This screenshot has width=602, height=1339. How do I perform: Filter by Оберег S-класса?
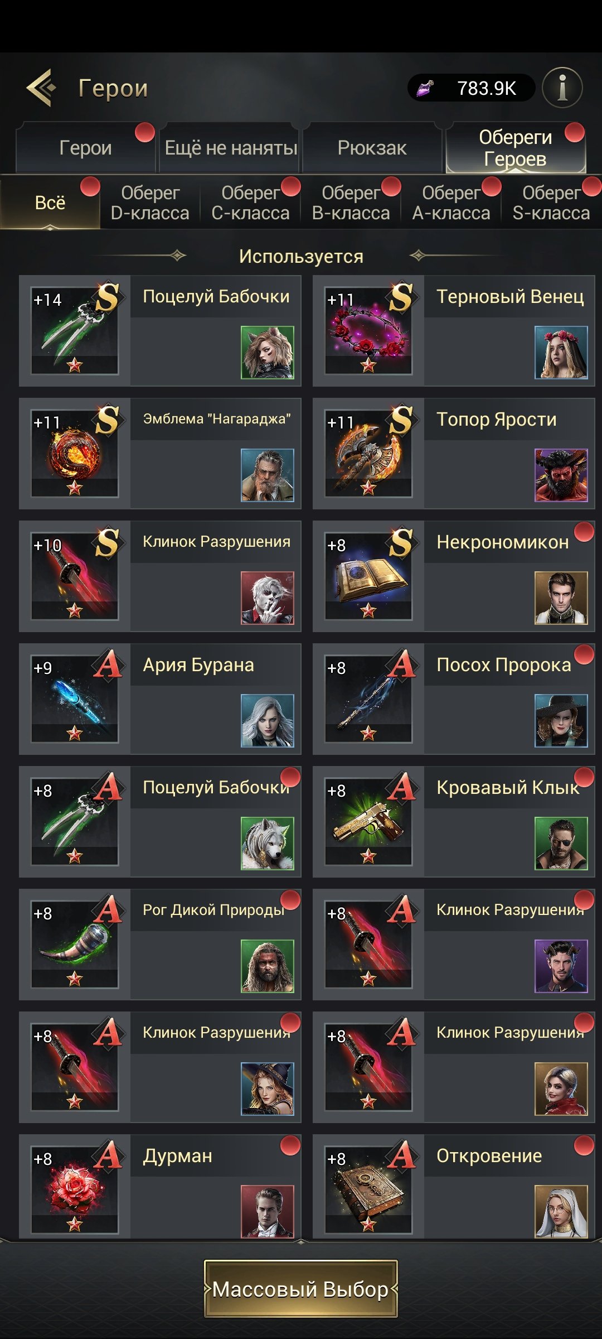coord(551,203)
